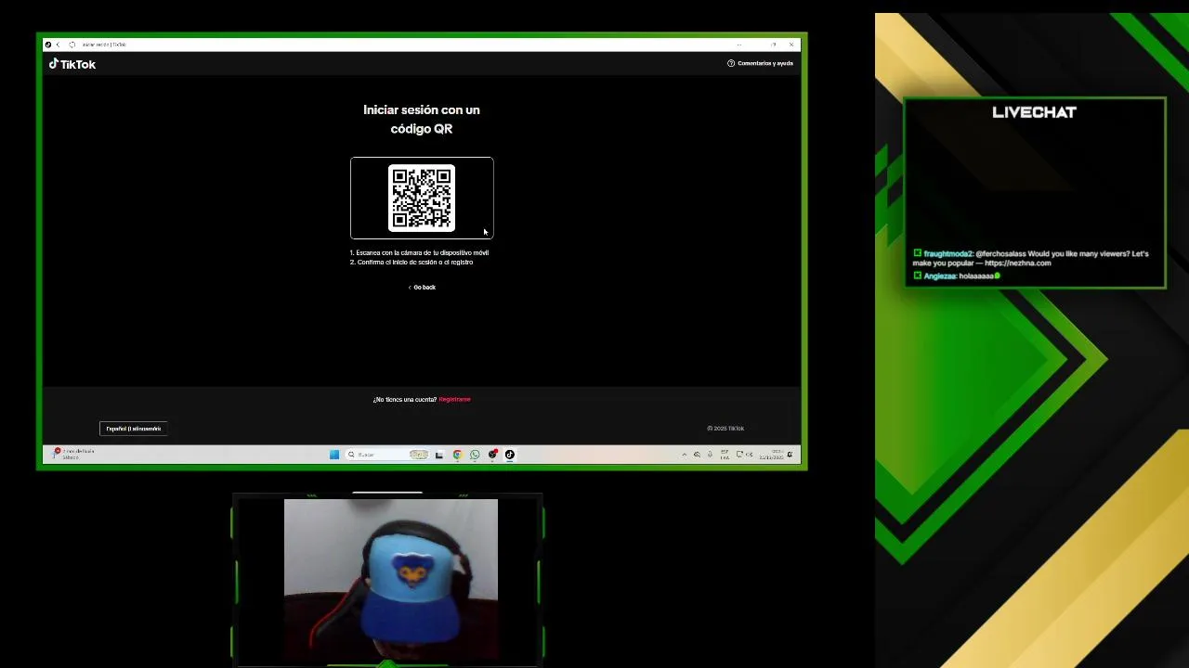The height and width of the screenshot is (668, 1189).
Task: Click the clock and date in taskbar
Action: (772, 455)
